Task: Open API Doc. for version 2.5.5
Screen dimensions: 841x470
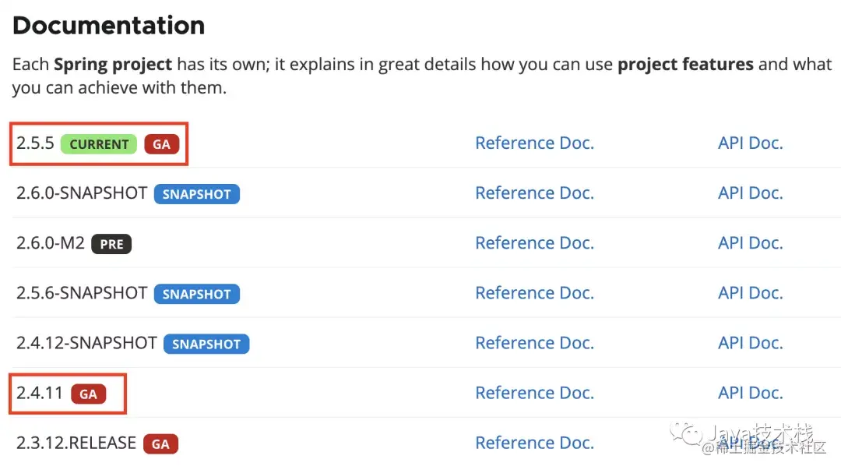Action: click(x=750, y=143)
